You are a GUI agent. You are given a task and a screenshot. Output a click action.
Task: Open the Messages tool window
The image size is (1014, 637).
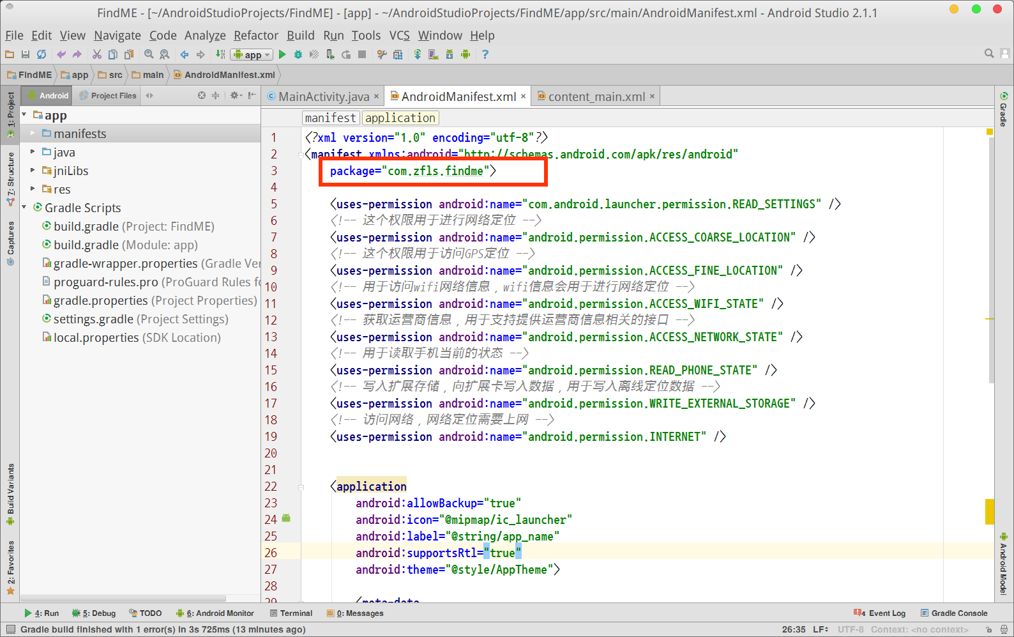pyautogui.click(x=355, y=613)
